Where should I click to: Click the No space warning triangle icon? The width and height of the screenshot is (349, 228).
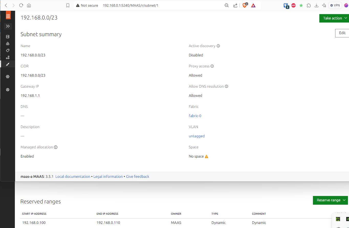tap(206, 157)
